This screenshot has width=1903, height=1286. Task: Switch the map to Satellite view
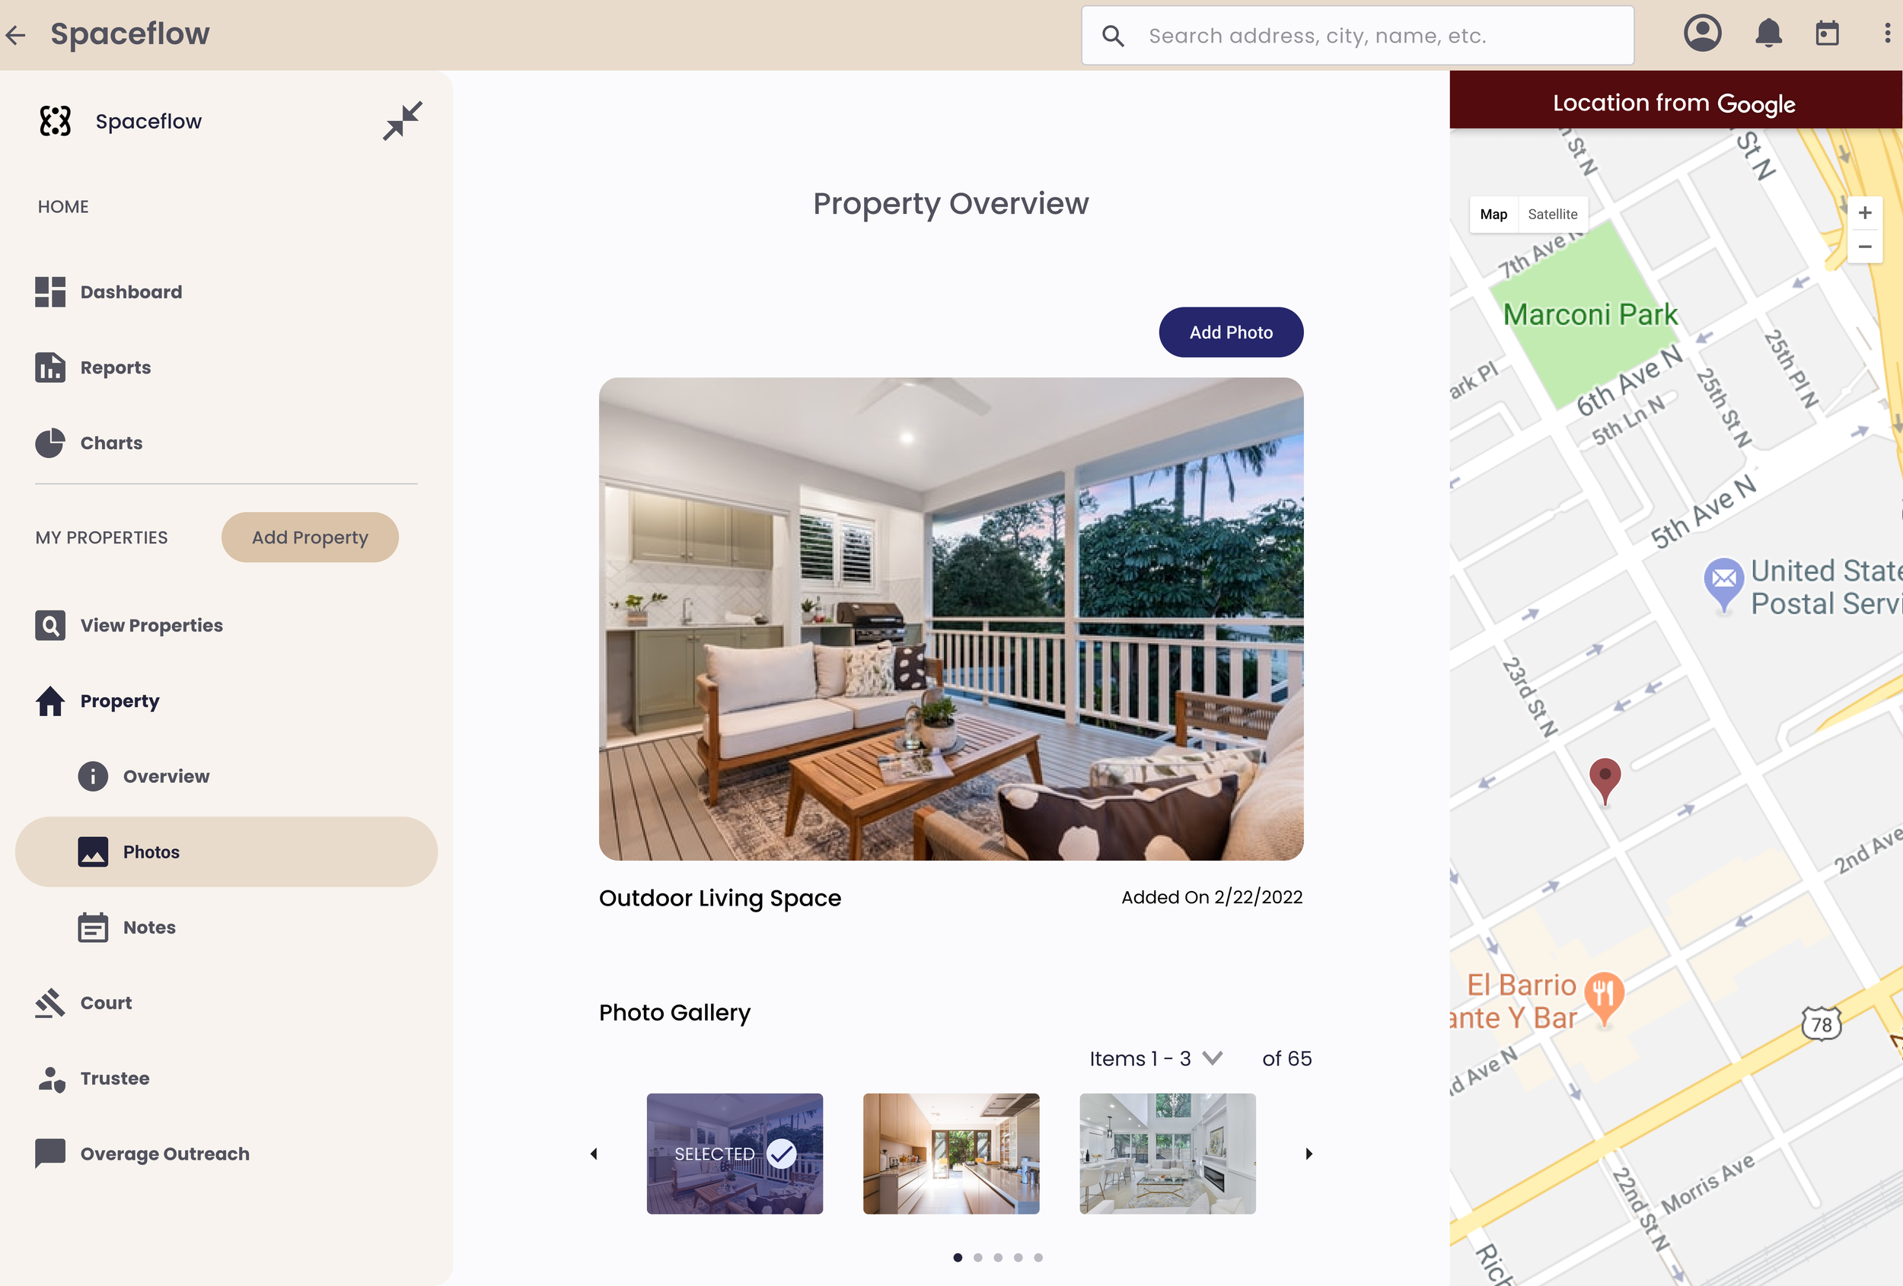(1553, 214)
